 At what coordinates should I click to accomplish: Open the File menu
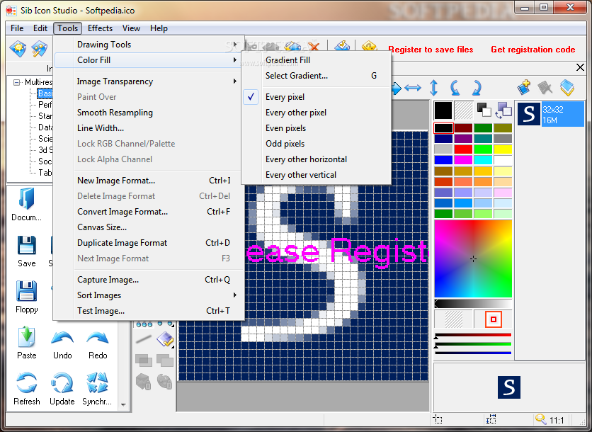pyautogui.click(x=17, y=28)
